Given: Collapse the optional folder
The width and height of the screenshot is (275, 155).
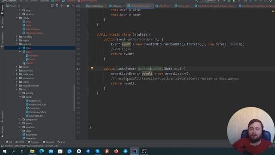Looking at the screenshot, I should point(17,44).
